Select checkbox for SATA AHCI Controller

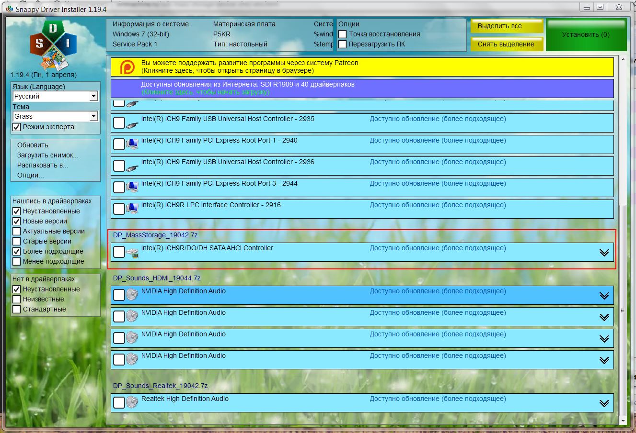(119, 252)
